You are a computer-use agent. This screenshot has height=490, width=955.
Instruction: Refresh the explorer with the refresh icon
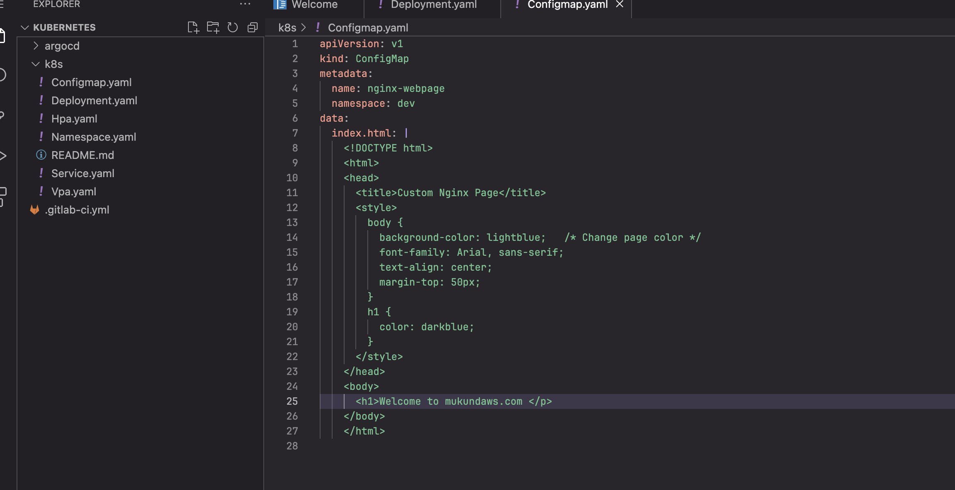[233, 27]
